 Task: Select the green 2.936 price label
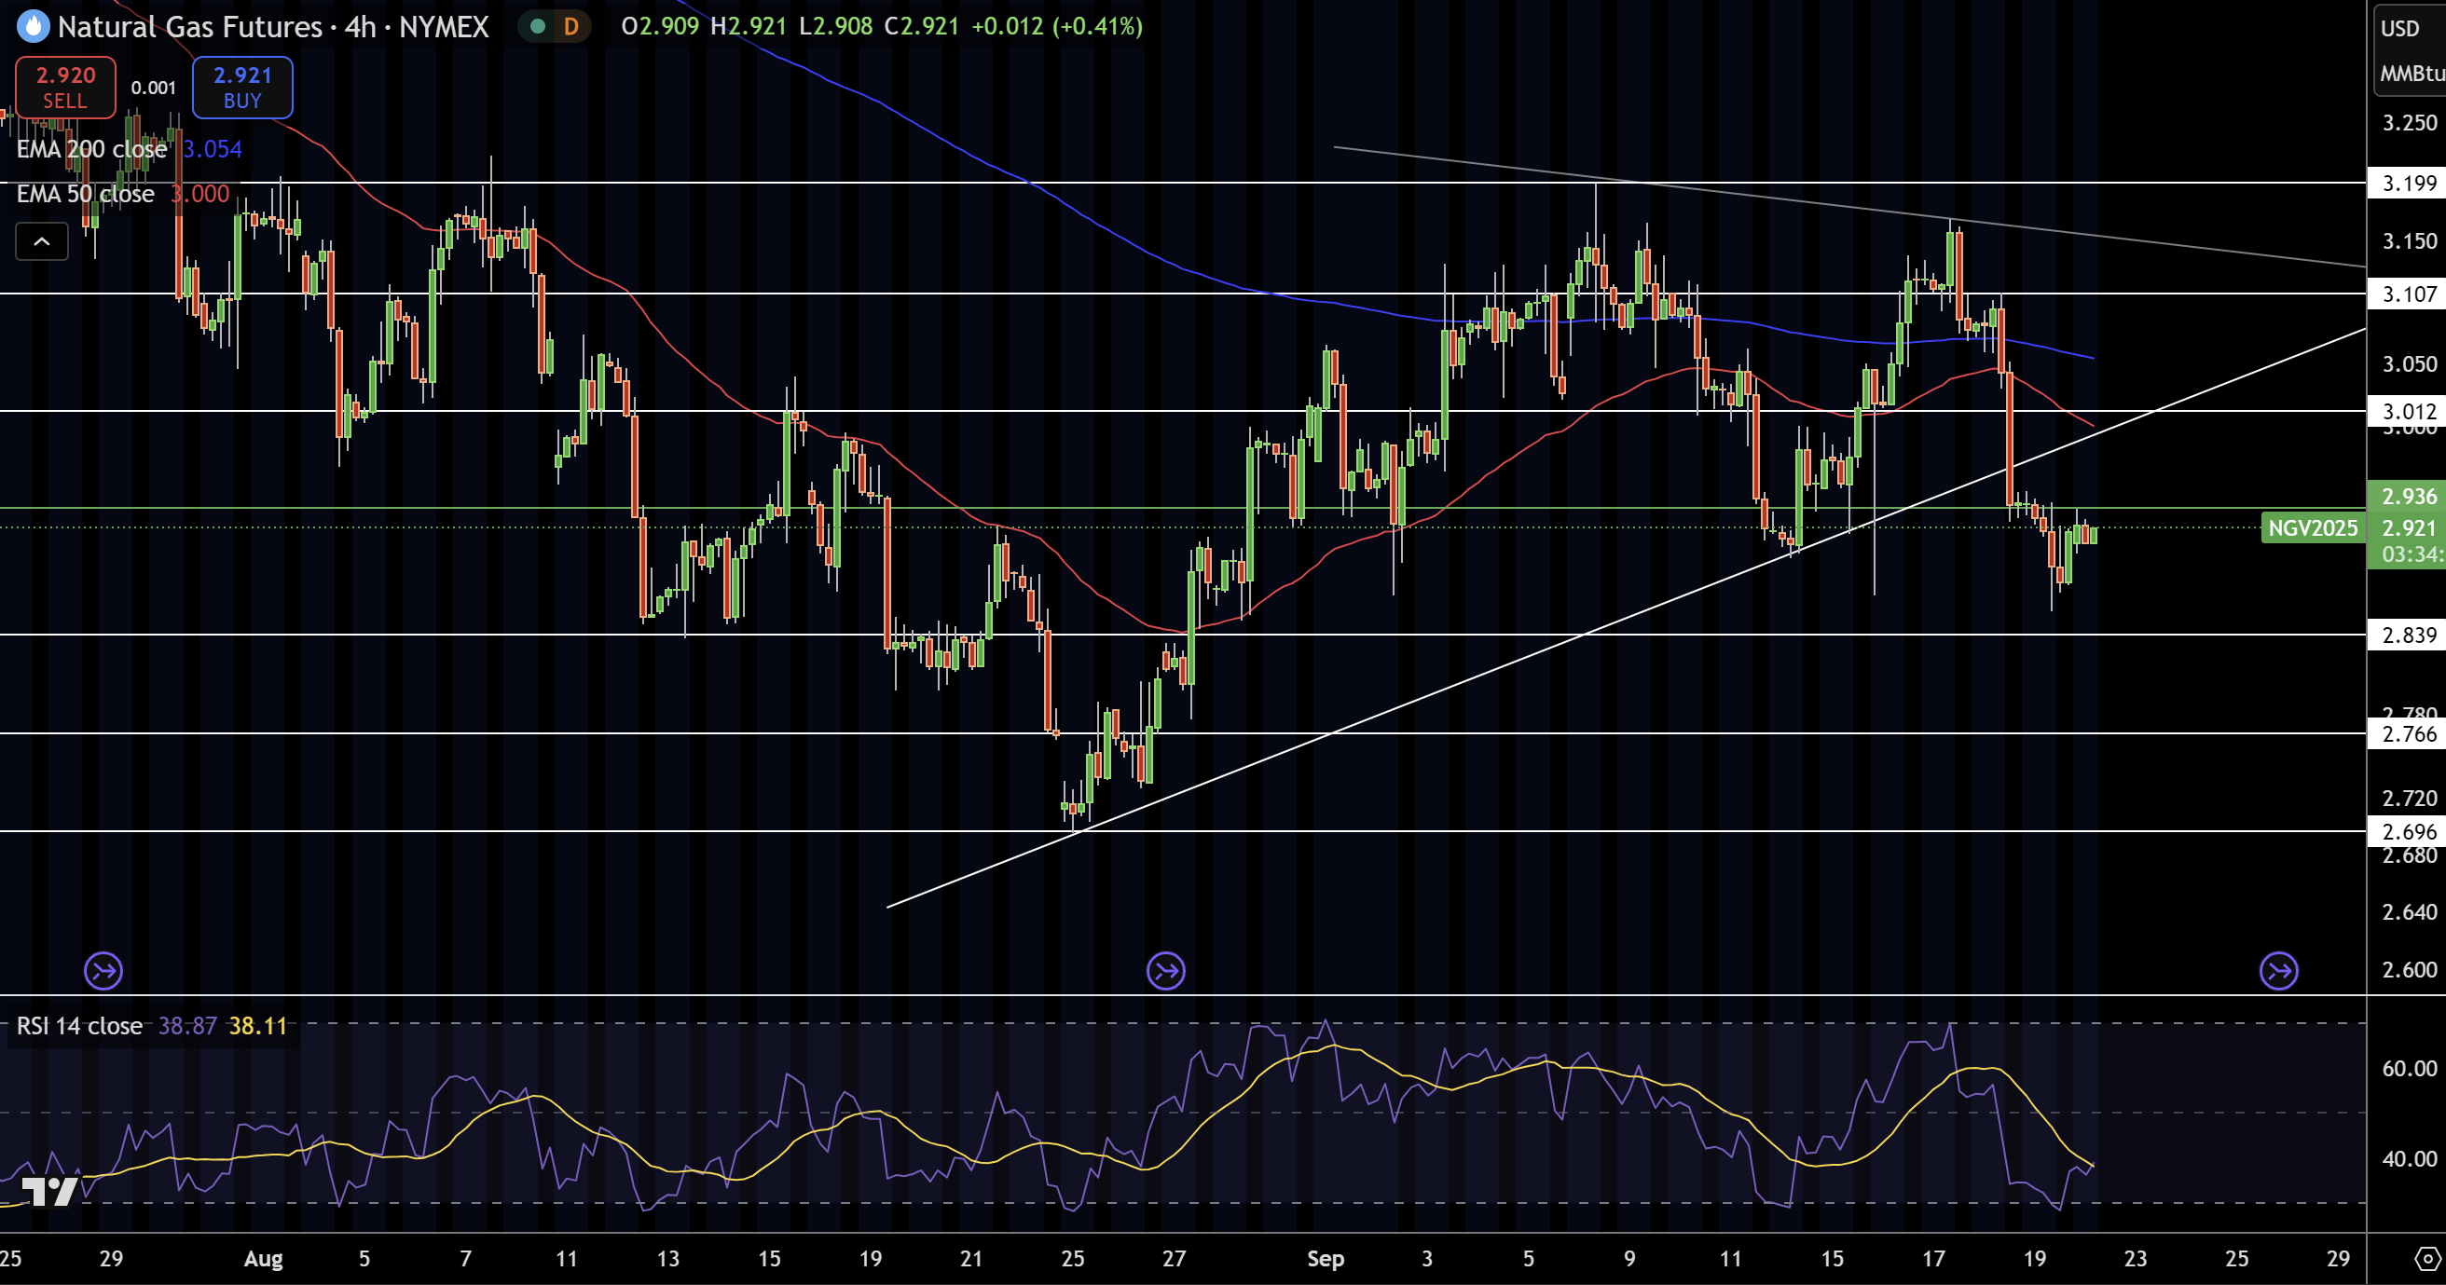coord(2408,497)
